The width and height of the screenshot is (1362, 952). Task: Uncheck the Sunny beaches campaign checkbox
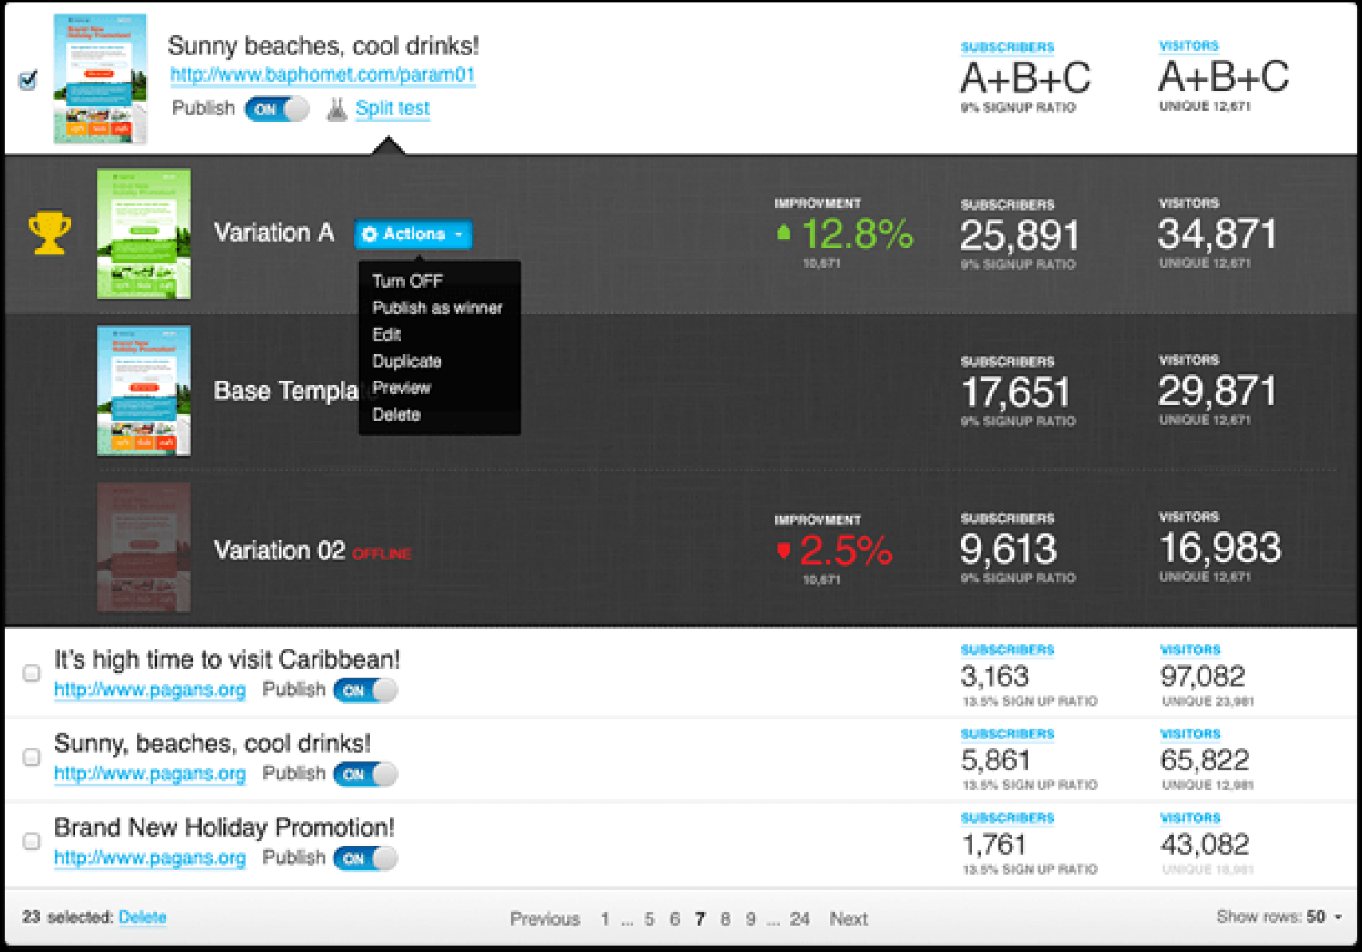tap(29, 80)
